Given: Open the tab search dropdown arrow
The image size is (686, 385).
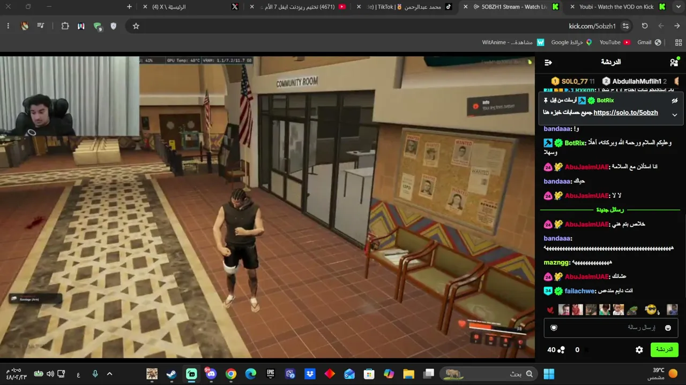Looking at the screenshot, I should click(x=677, y=7).
